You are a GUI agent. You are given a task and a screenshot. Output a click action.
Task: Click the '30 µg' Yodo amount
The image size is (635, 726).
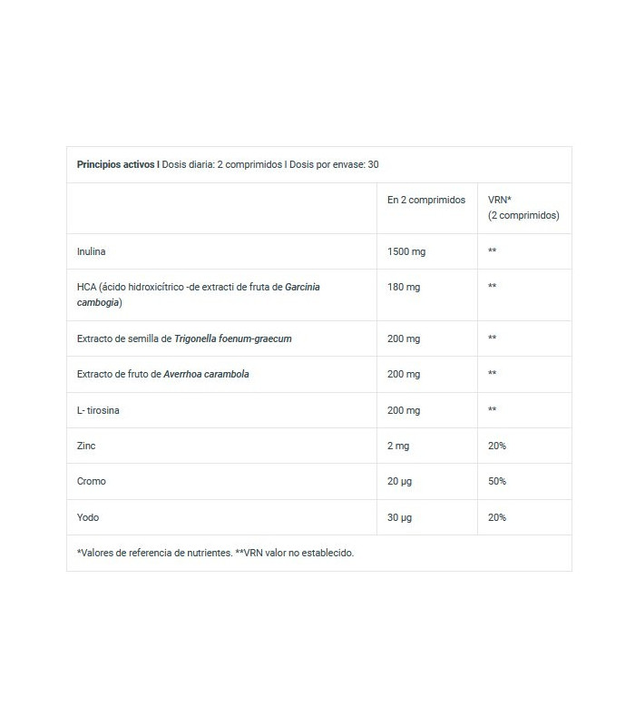click(400, 517)
